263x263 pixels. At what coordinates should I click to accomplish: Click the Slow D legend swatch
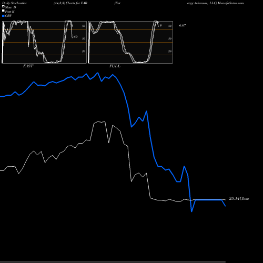pyautogui.click(x=3, y=7)
